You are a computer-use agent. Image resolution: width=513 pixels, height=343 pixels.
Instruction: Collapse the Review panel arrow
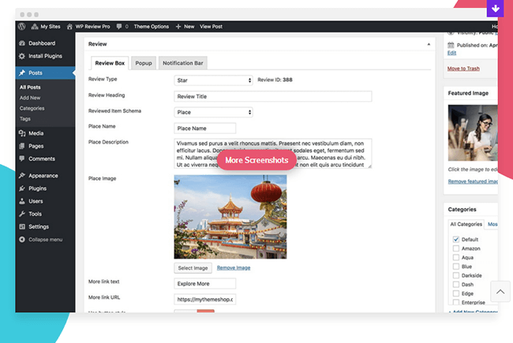(x=429, y=44)
